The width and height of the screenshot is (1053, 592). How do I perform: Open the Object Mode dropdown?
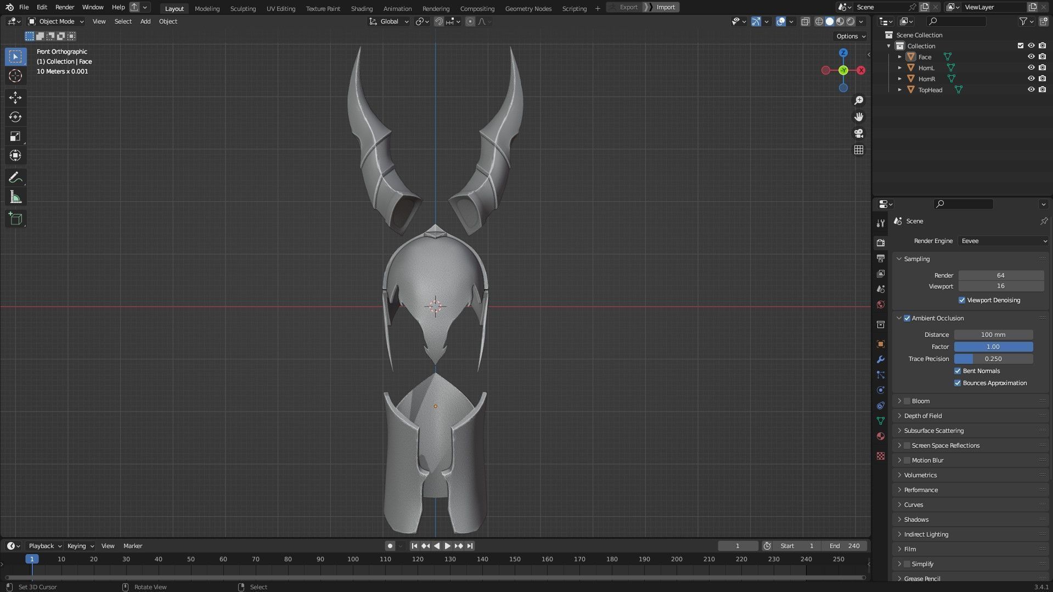[56, 21]
